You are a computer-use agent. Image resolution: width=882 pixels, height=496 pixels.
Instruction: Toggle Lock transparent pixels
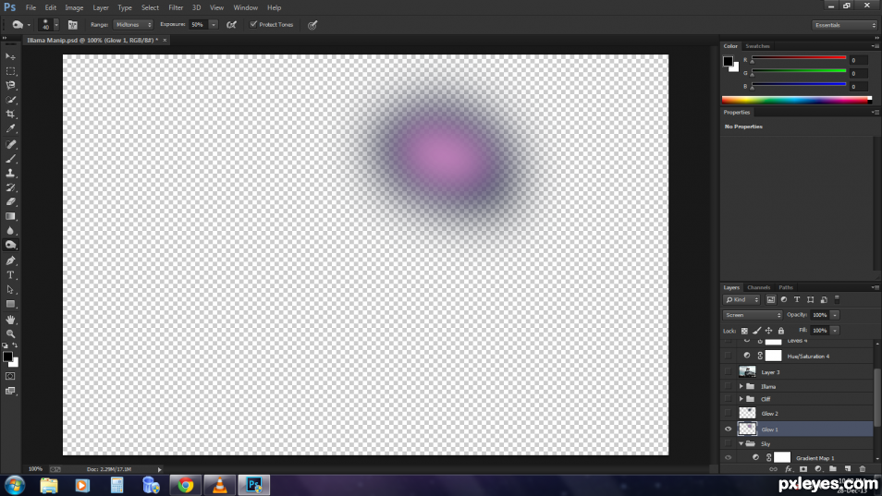(744, 331)
